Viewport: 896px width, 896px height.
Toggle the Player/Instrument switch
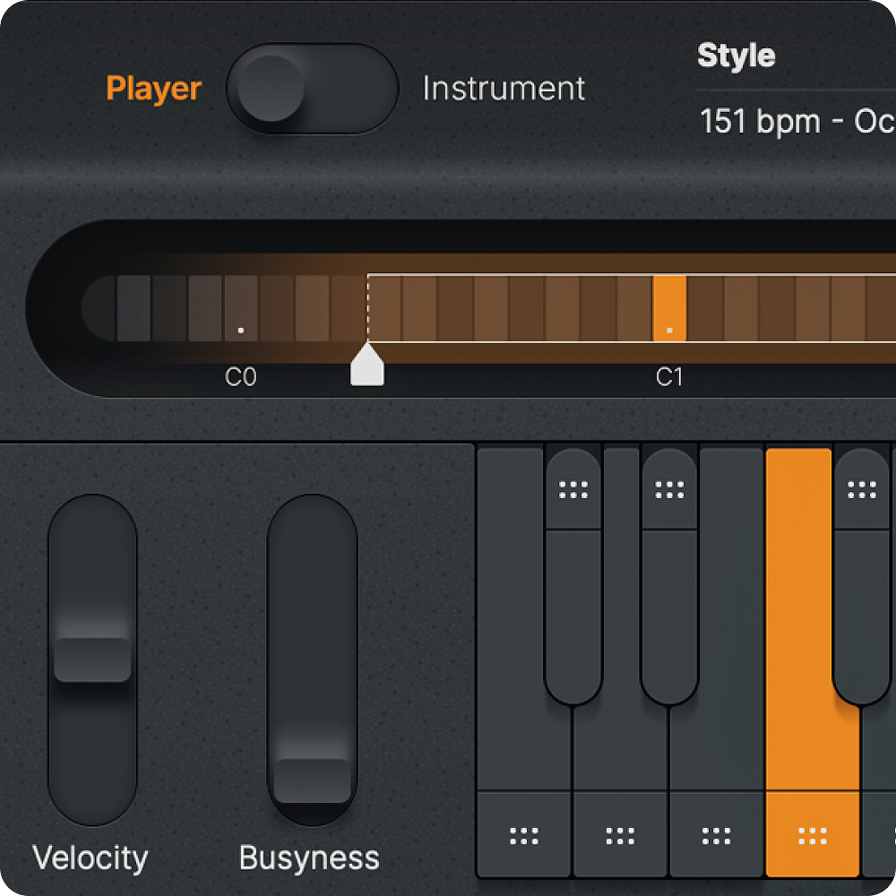[x=312, y=89]
